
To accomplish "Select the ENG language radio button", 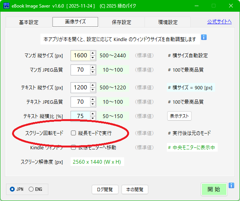I will coord(31,189).
